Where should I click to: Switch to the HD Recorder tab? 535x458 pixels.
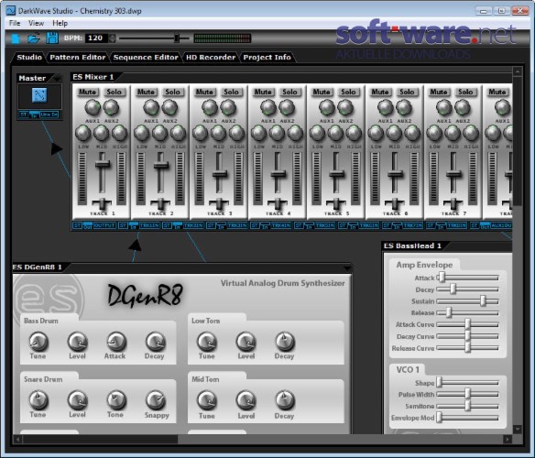211,57
